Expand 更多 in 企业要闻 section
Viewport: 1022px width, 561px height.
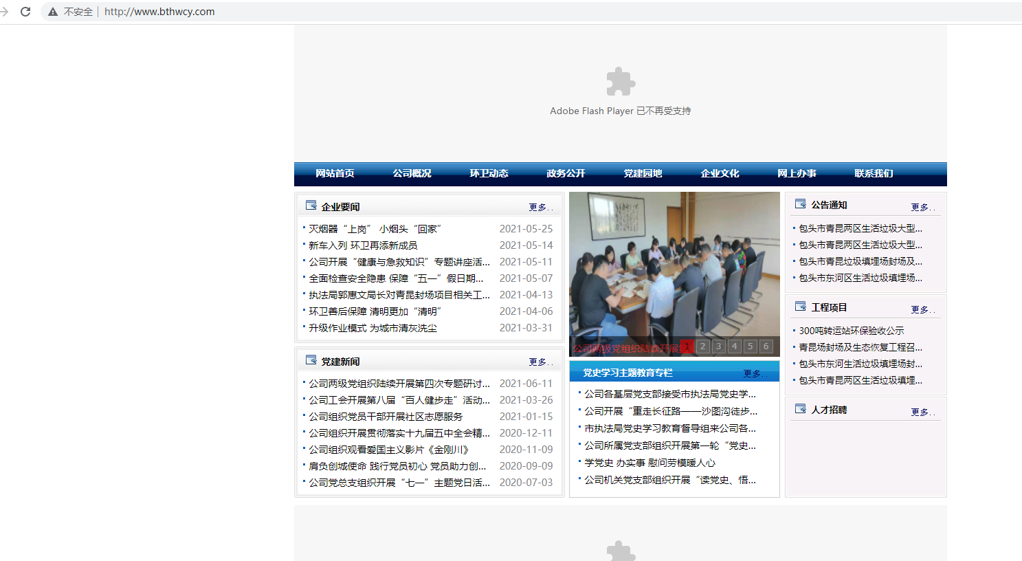[540, 207]
